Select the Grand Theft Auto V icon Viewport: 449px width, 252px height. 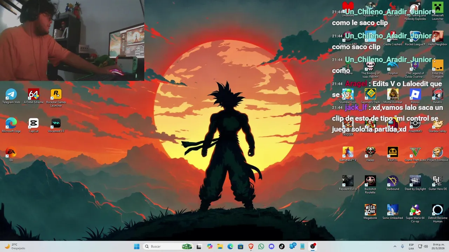click(x=415, y=156)
